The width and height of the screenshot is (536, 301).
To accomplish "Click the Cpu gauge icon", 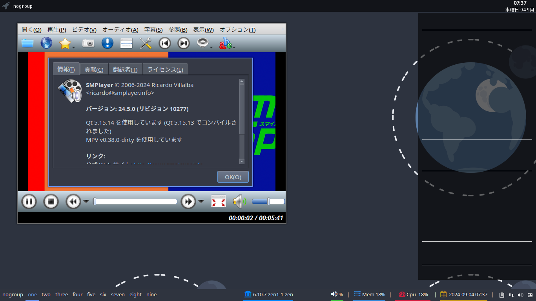I will click(402, 294).
